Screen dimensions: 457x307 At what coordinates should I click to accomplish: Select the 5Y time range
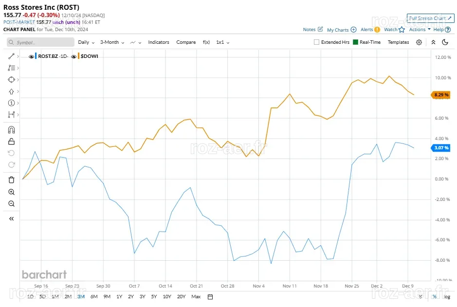[154, 297]
